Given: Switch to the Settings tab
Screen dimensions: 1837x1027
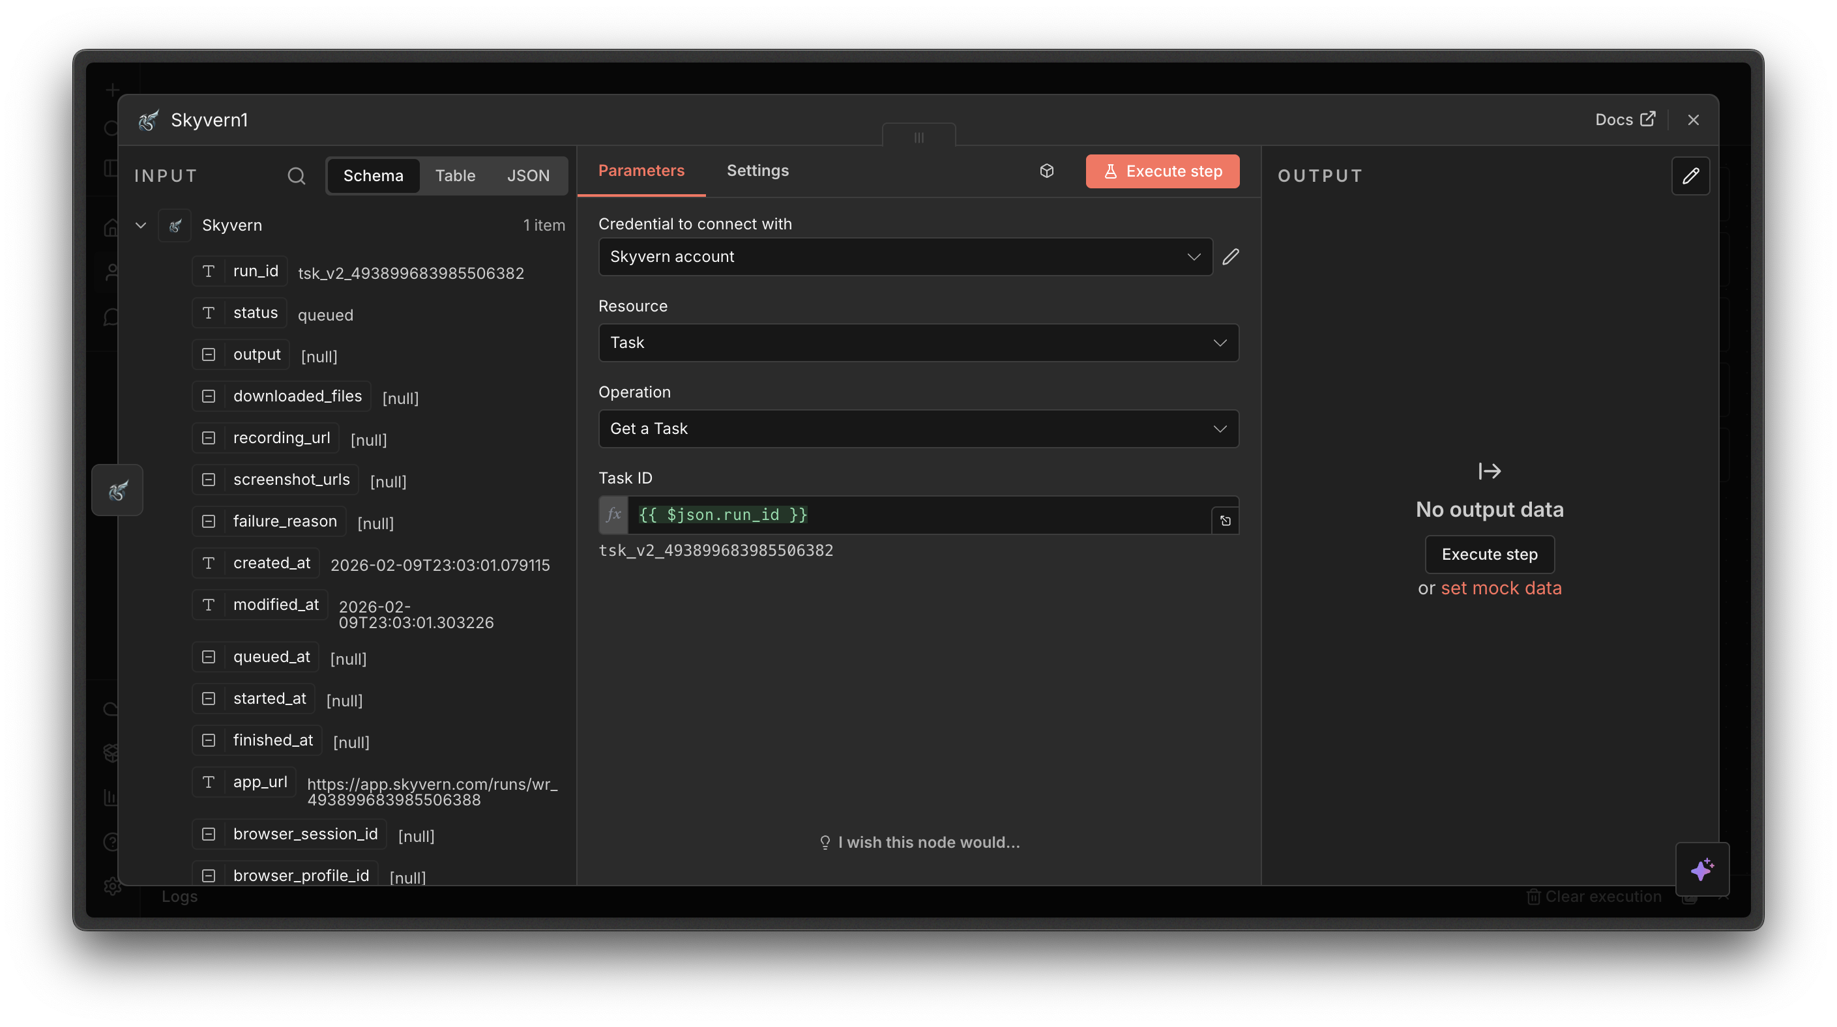Looking at the screenshot, I should (757, 170).
